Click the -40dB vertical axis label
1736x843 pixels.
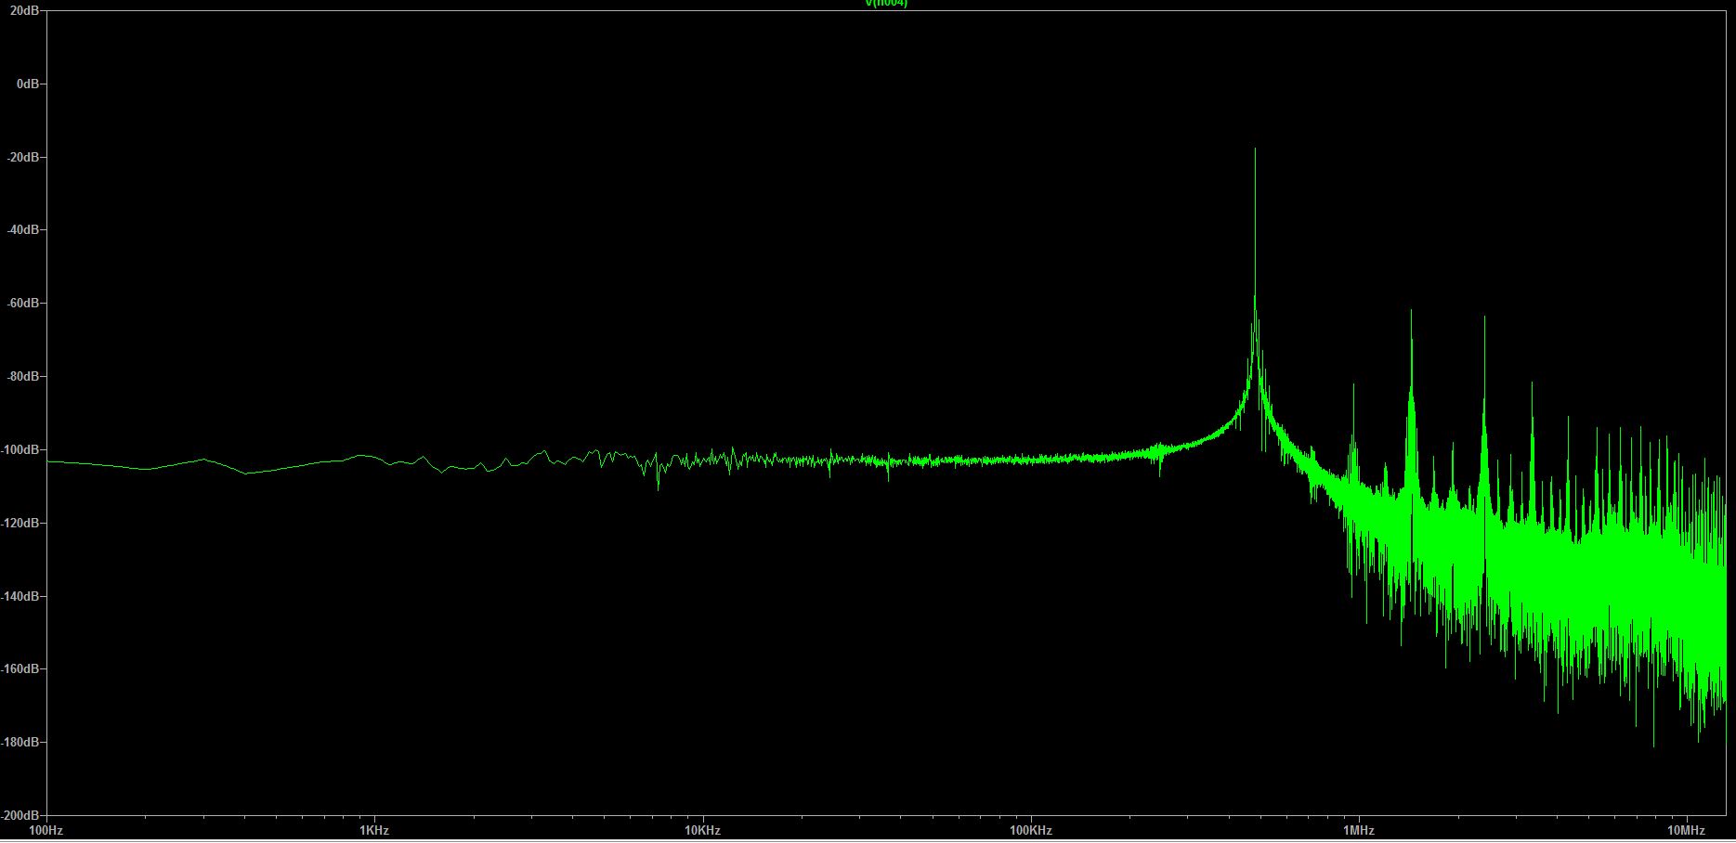21,230
